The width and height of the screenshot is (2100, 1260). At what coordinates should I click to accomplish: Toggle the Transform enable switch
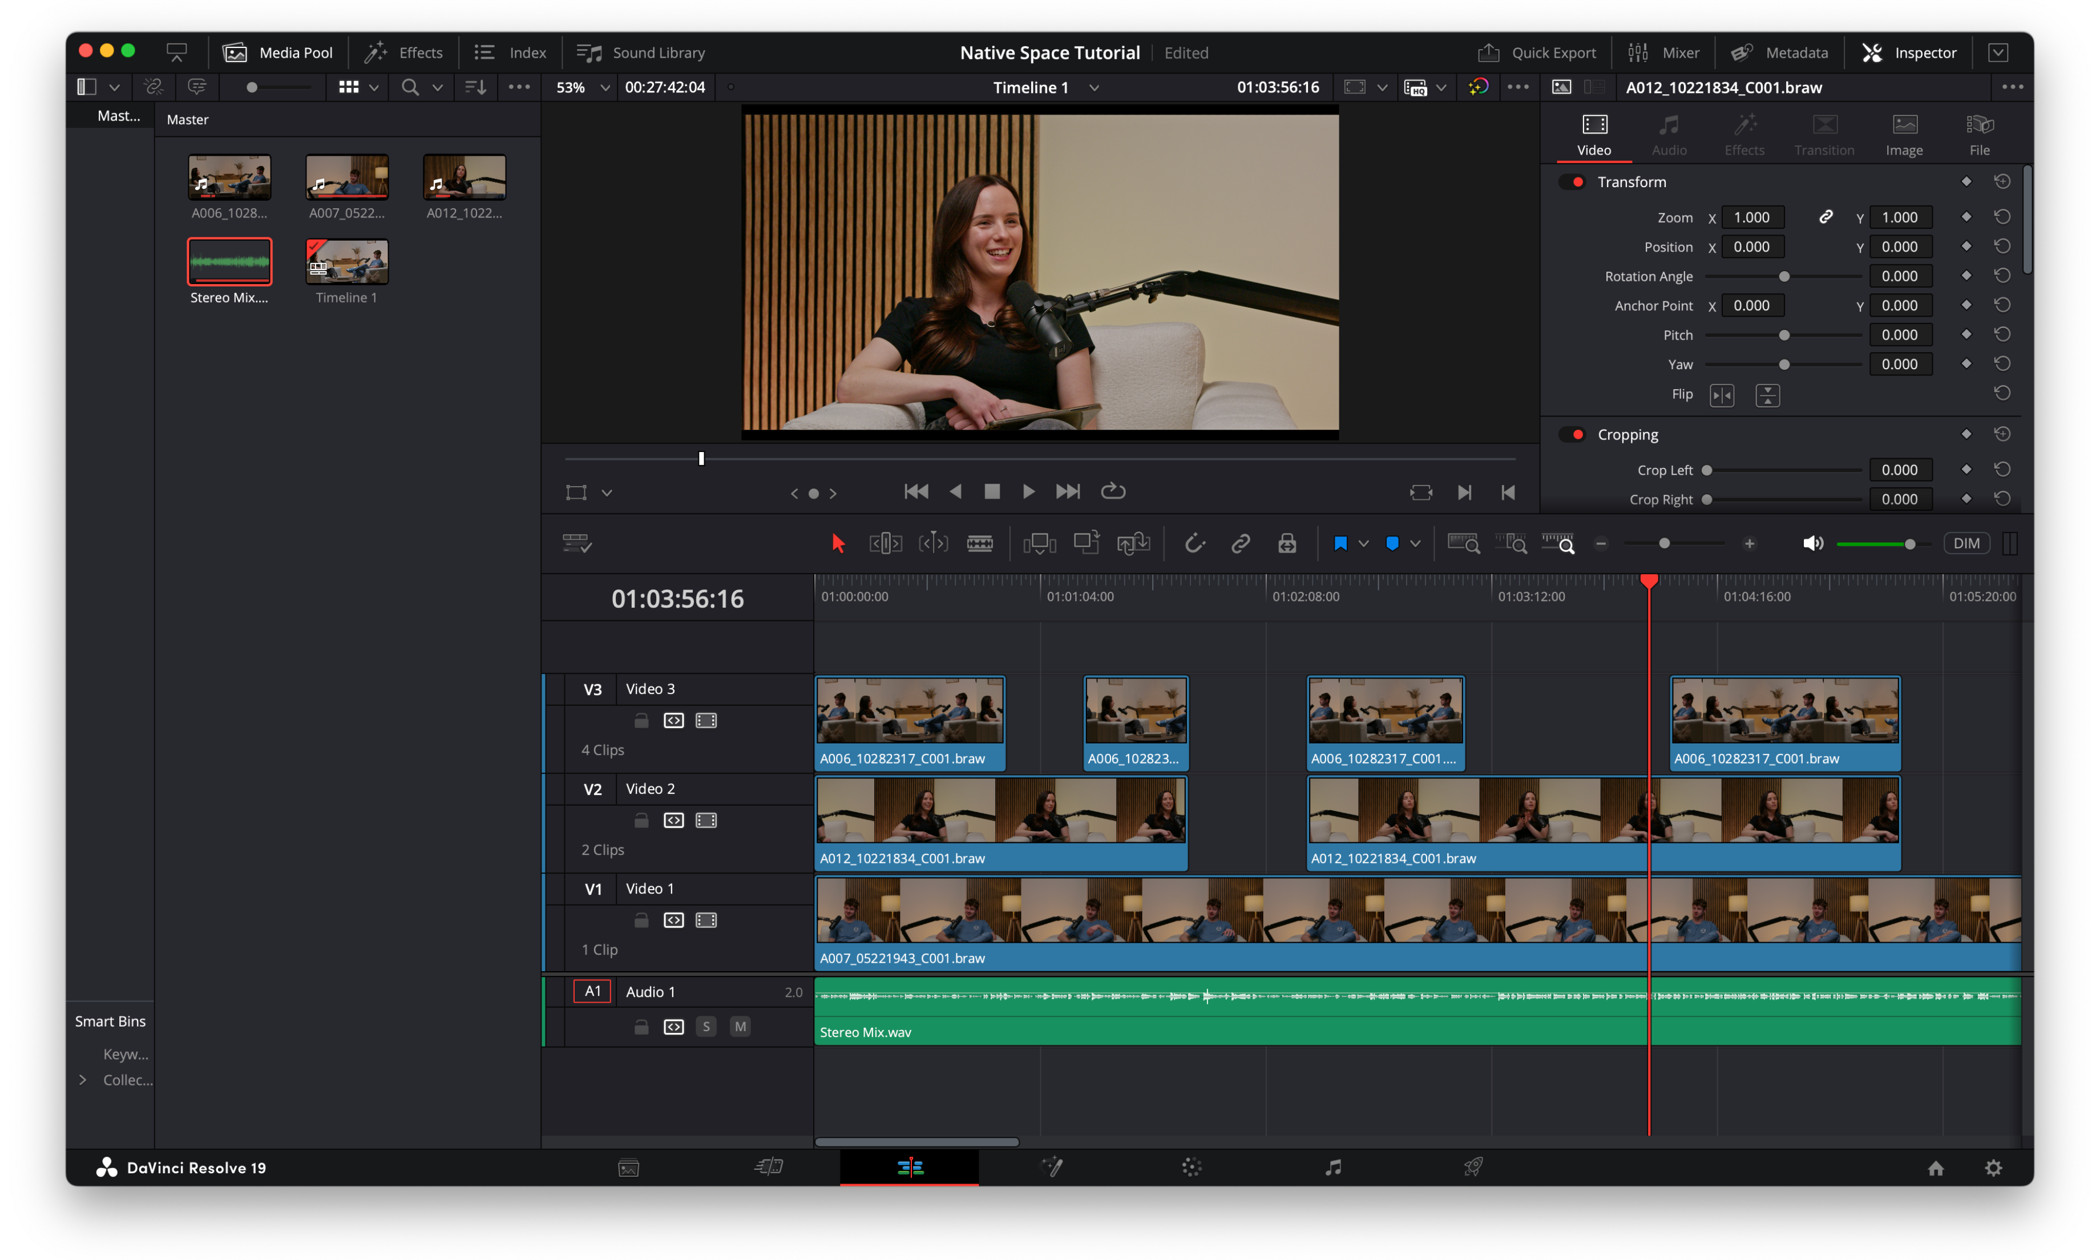[1573, 181]
